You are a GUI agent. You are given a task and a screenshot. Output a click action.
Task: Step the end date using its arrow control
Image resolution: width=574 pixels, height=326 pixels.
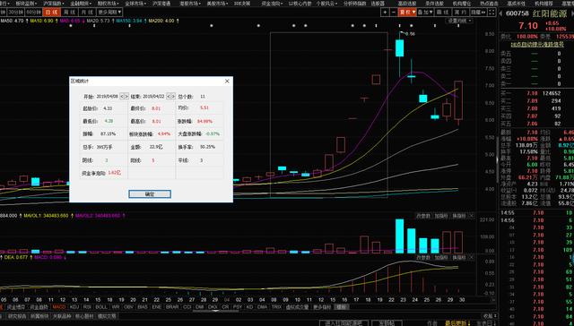click(x=170, y=97)
